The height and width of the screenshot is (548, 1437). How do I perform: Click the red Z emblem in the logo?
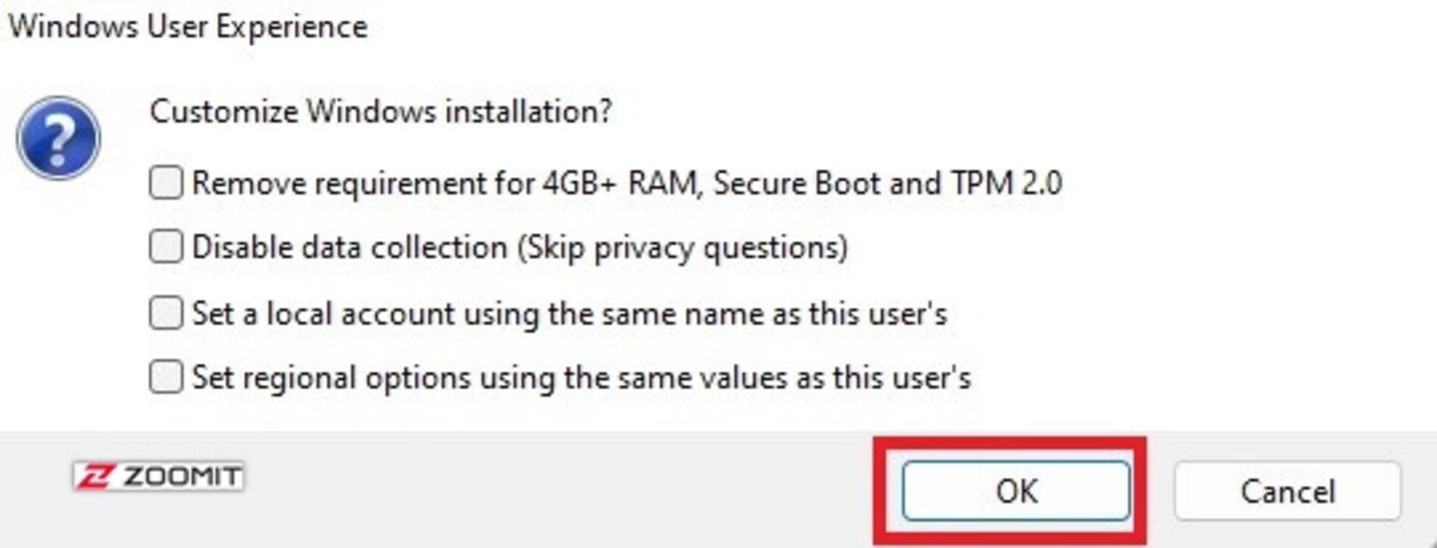pyautogui.click(x=95, y=477)
